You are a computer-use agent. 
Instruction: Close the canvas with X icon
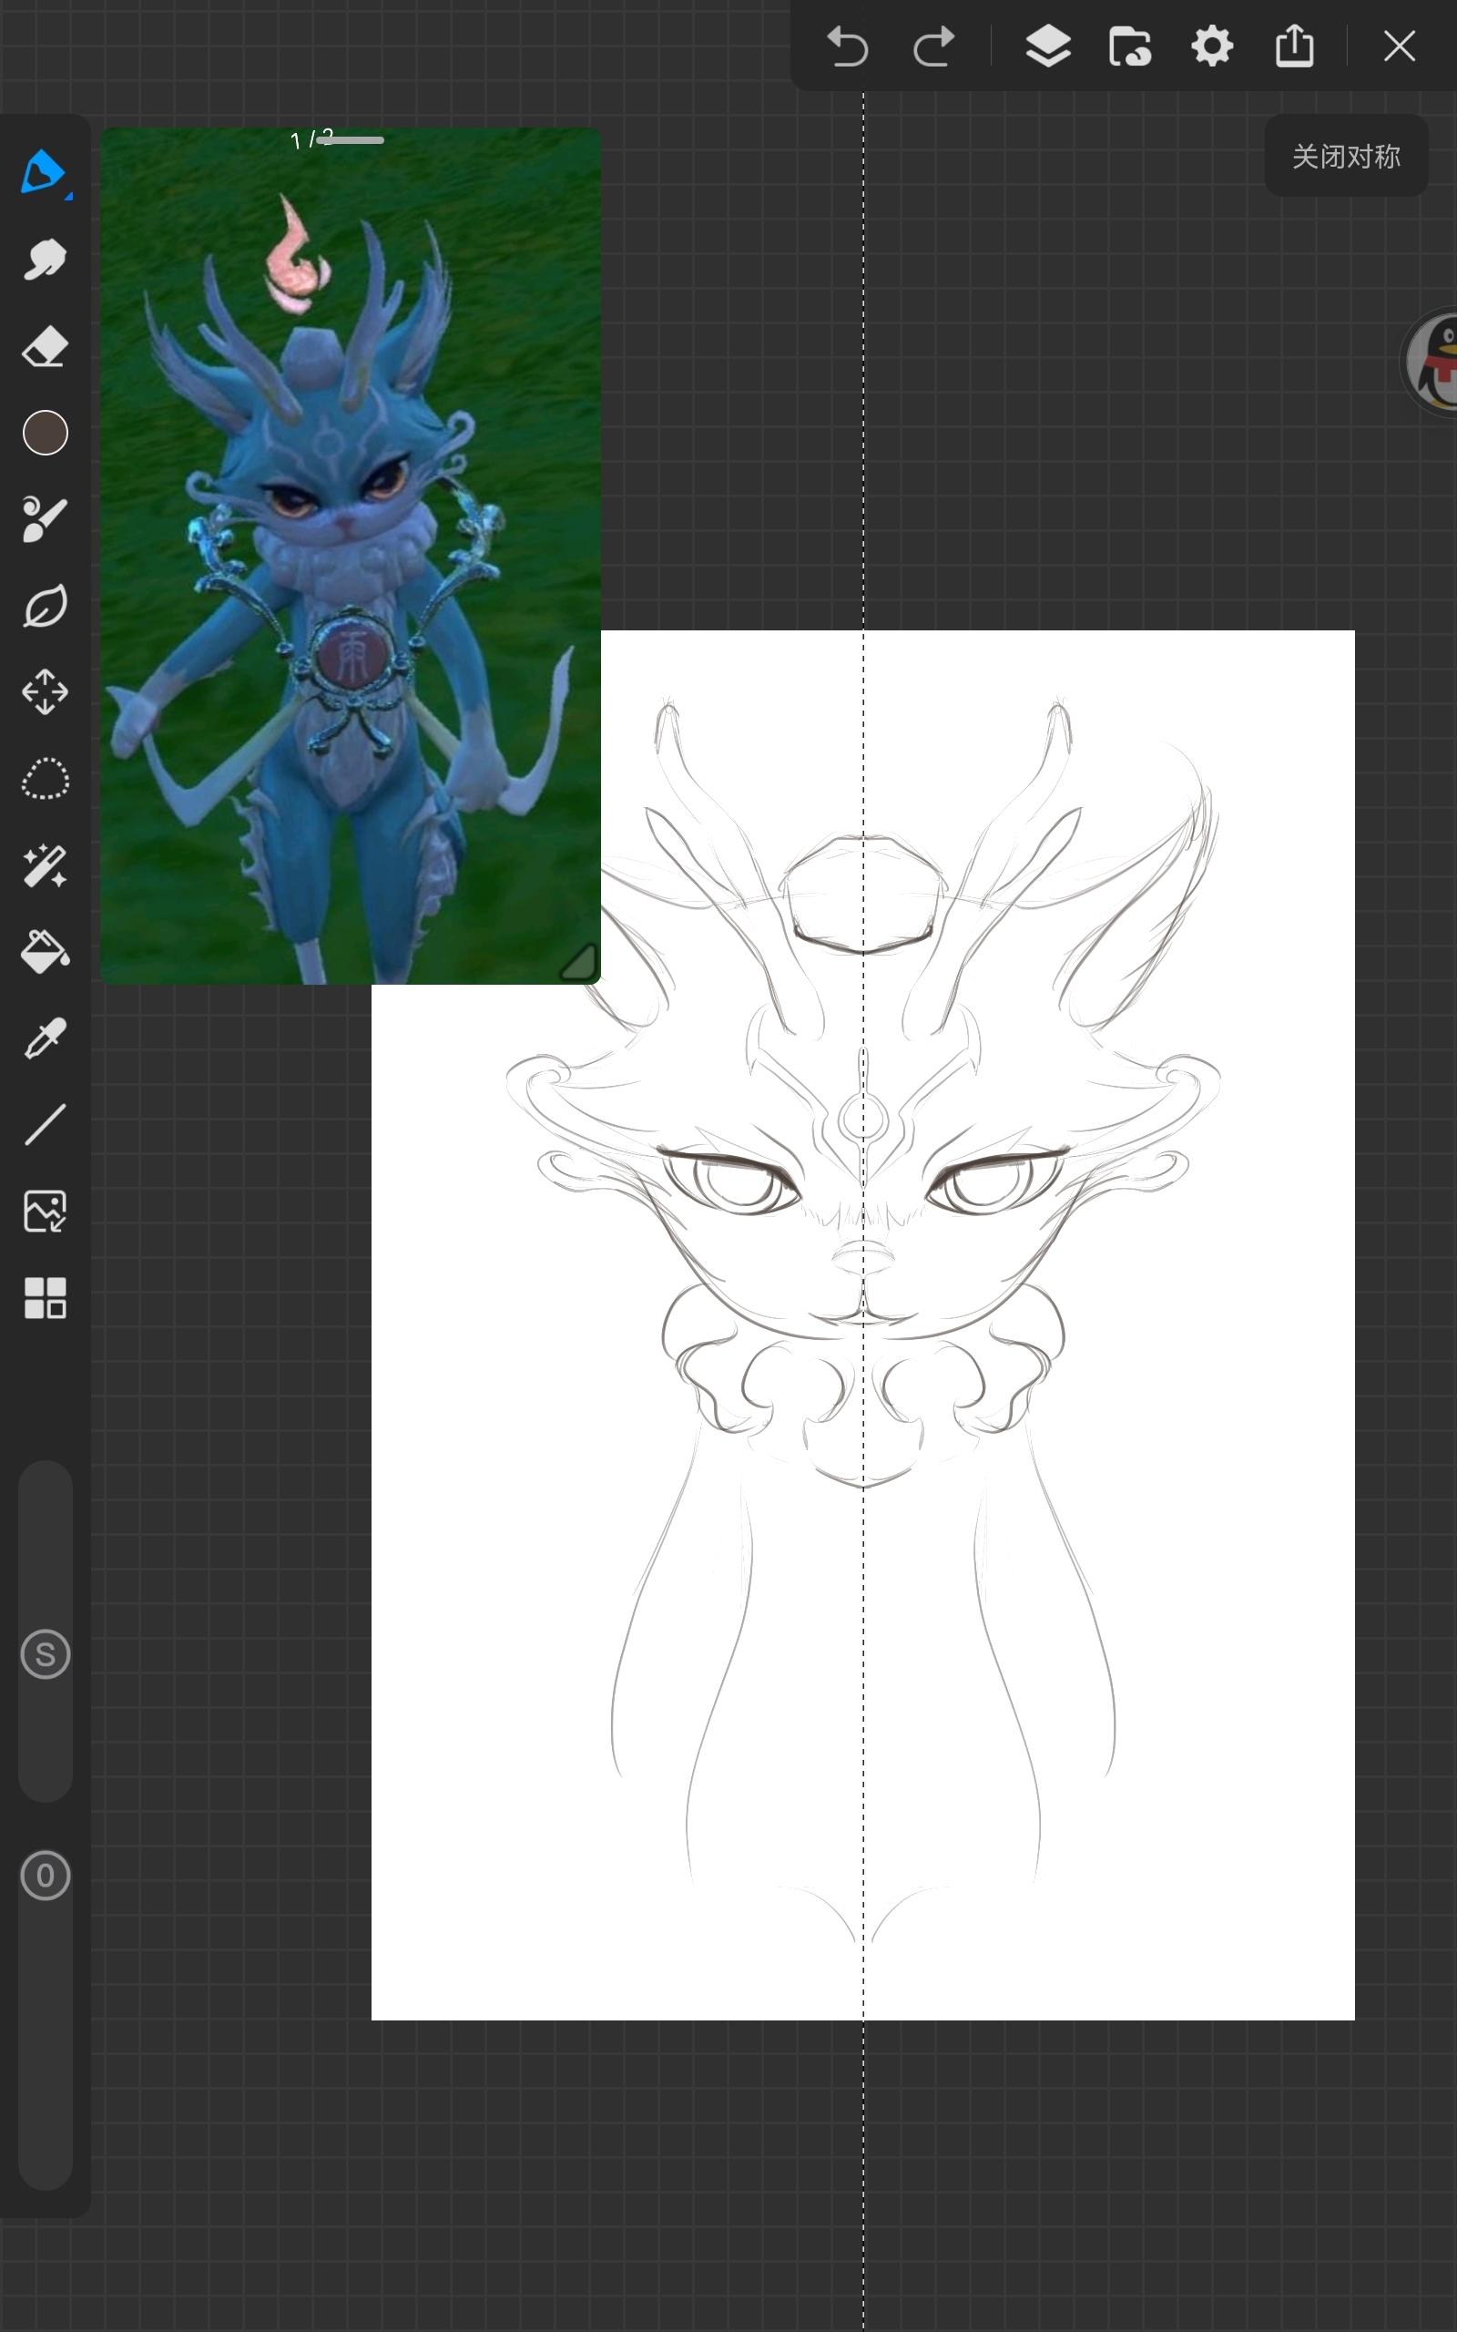[1398, 46]
